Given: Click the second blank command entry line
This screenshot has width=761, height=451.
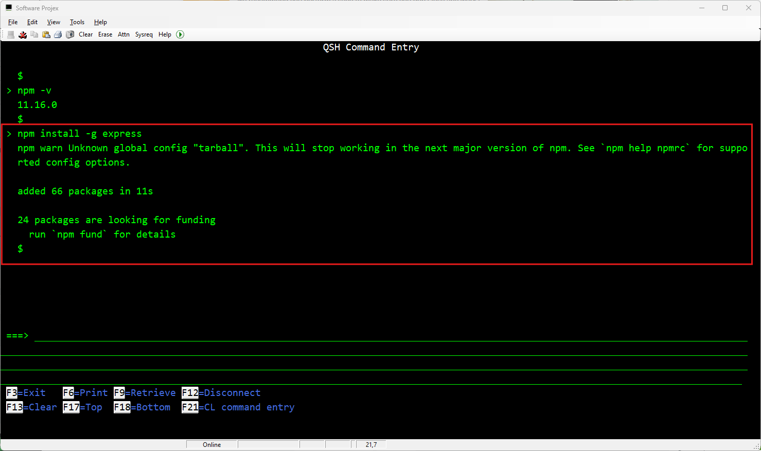Looking at the screenshot, I should coord(374,350).
